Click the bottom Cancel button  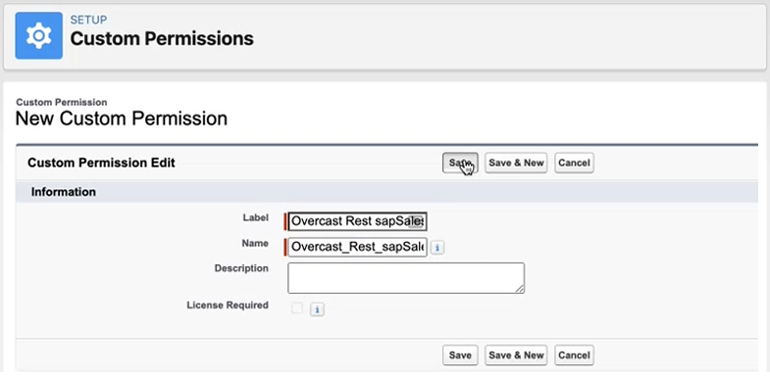click(x=574, y=355)
